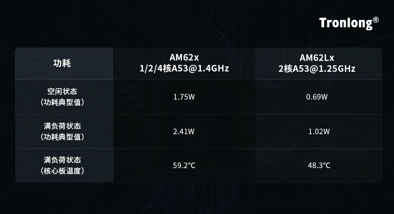
Task: Select the 满负荷状态 (核心板温度) row label
Action: pos(64,165)
